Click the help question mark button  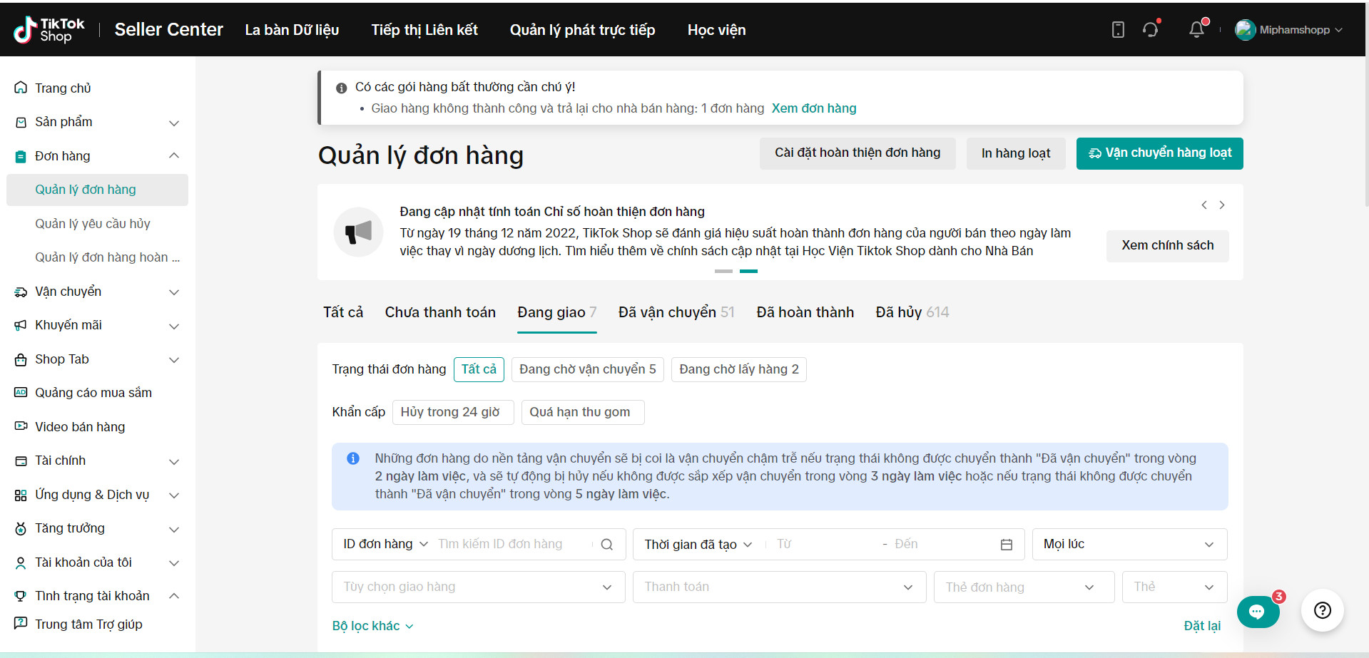click(1322, 610)
